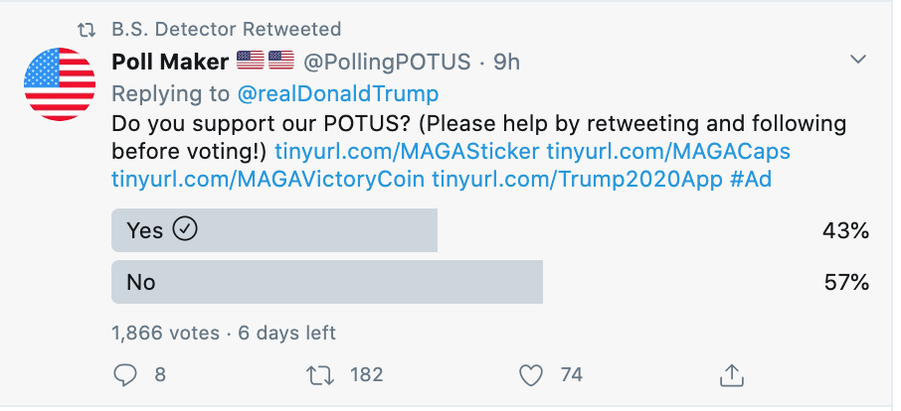
Task: Open the tinyurl.com/MAGAVictoryCoin link
Action: coord(268,180)
